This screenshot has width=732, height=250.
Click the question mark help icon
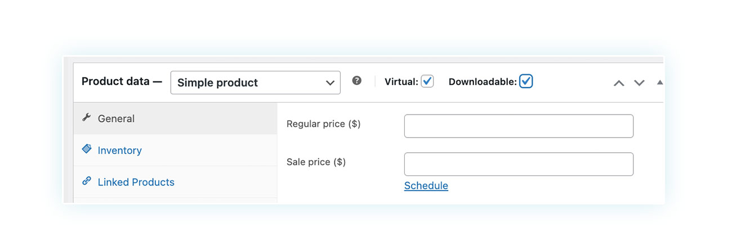(x=356, y=81)
